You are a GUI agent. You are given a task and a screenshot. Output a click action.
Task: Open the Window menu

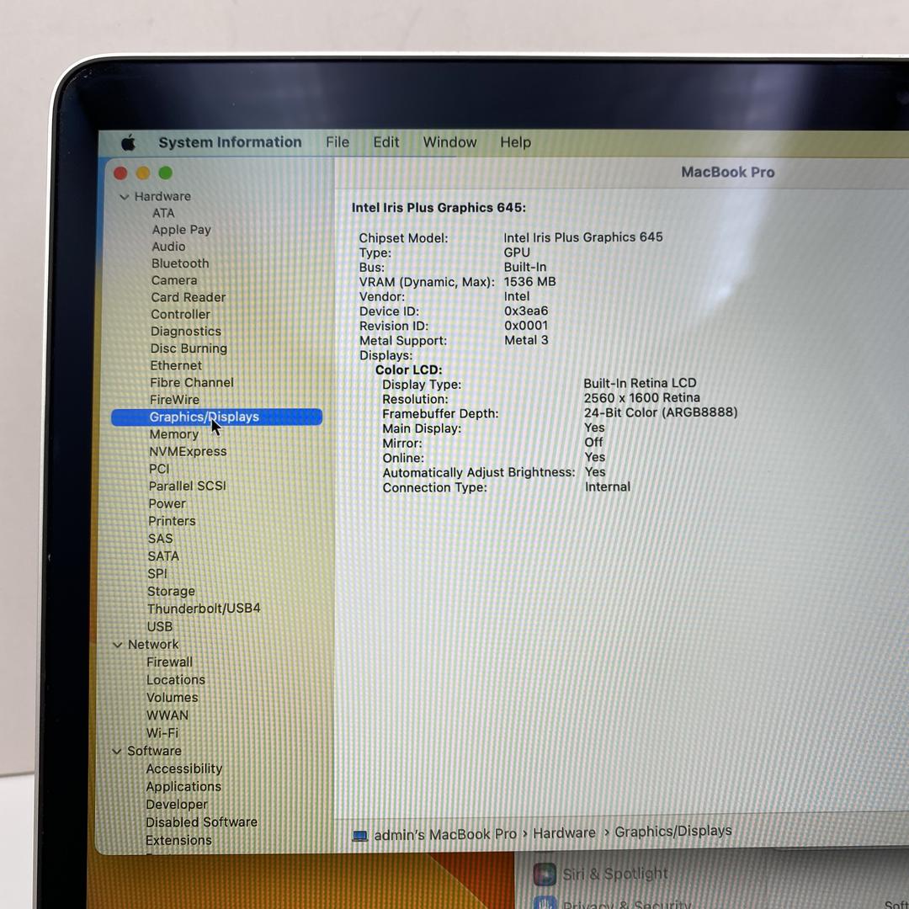click(449, 142)
